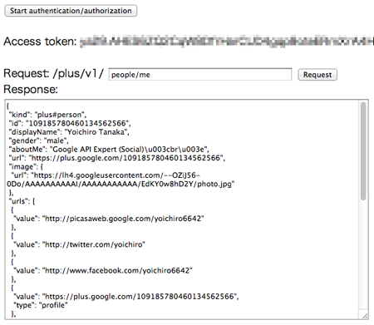The image size is (374, 325).
Task: Click the Response label
Action: coord(31,89)
